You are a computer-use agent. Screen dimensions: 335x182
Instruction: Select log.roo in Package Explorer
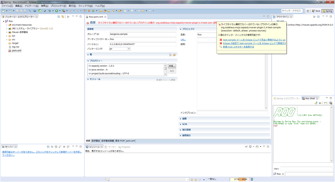[15, 47]
